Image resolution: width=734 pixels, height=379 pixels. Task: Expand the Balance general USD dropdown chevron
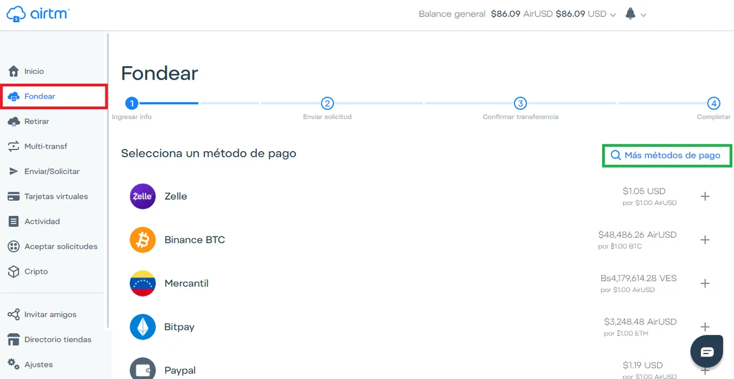tap(613, 15)
